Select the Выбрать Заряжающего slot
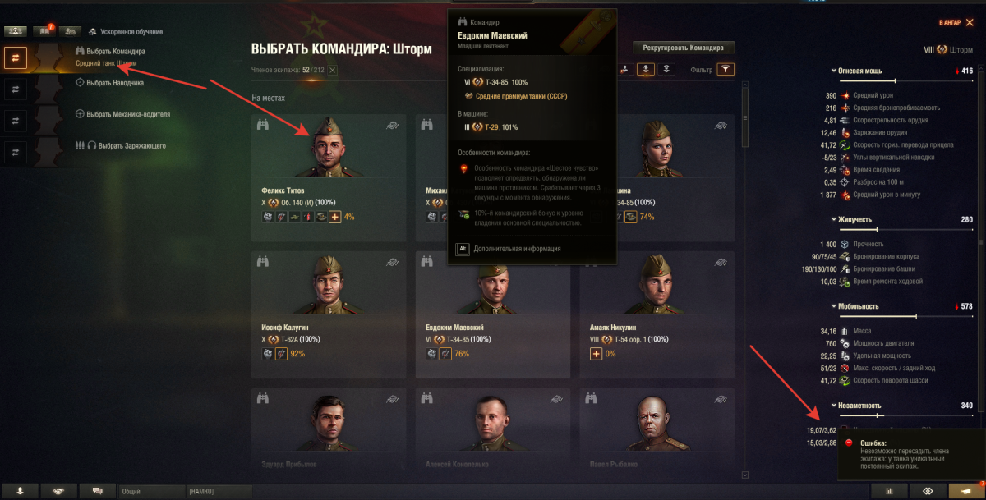 point(121,145)
